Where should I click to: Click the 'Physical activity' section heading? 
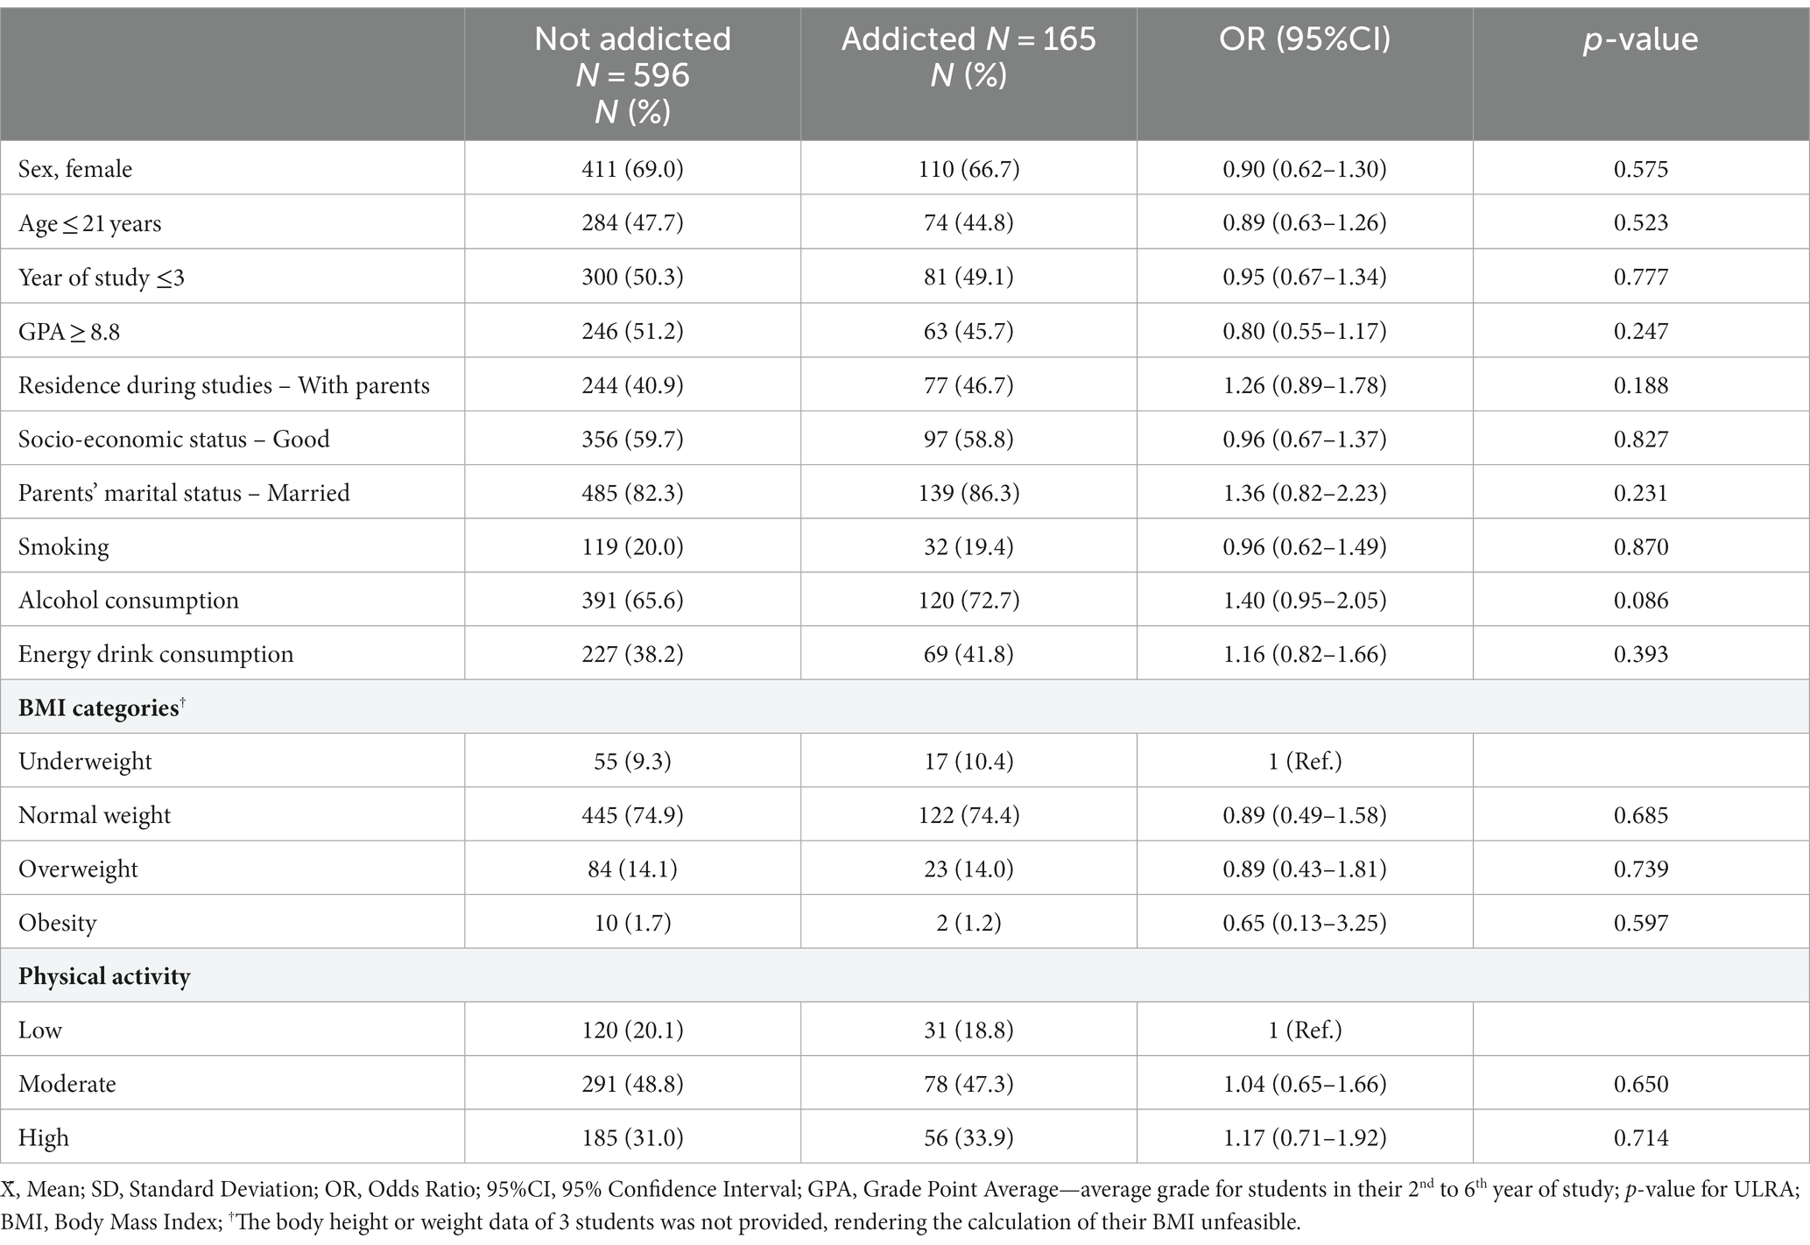point(104,976)
